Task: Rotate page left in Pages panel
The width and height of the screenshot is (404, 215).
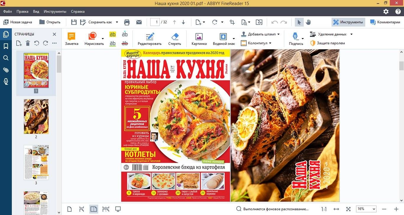Action: pos(37,43)
